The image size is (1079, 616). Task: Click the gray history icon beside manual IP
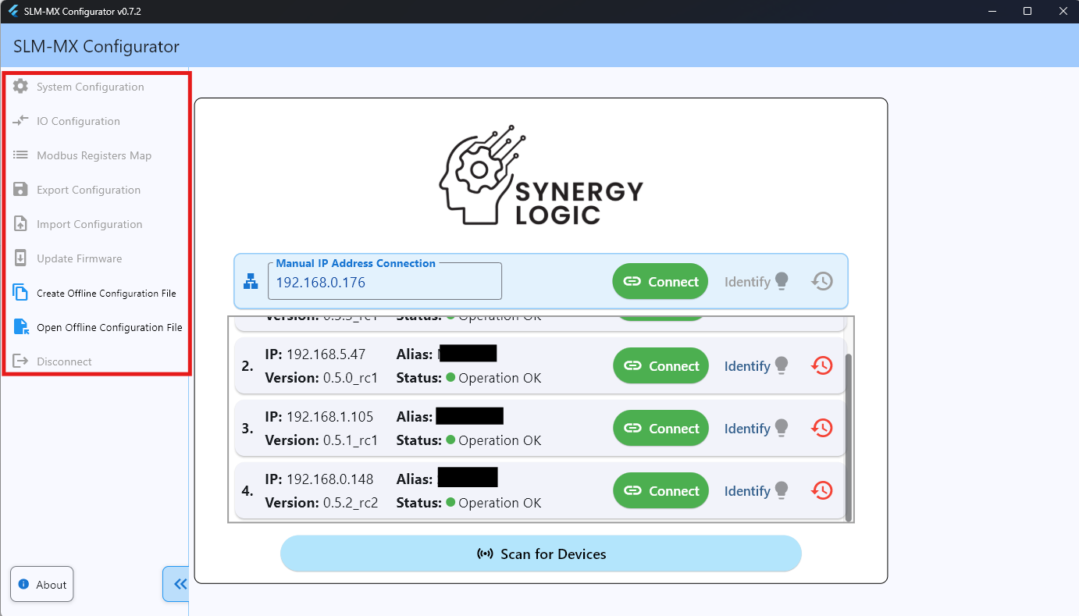tap(822, 282)
